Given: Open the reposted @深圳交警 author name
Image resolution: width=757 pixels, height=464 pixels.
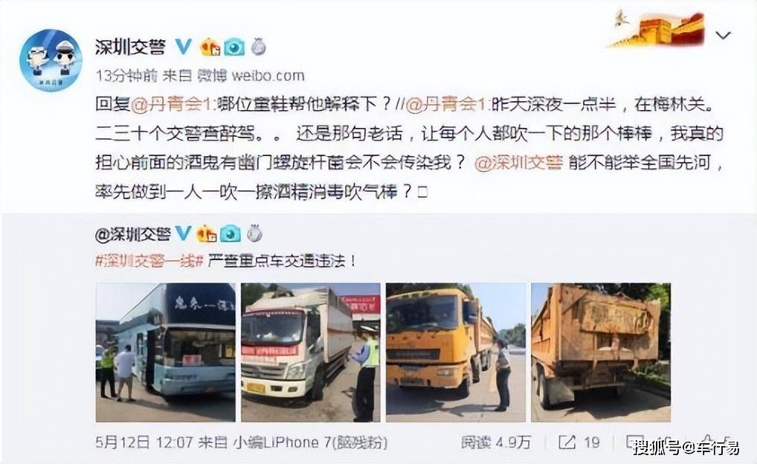Looking at the screenshot, I should 133,234.
